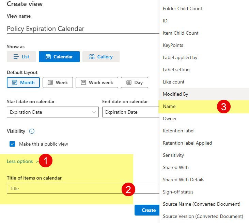Select Calendar as the show-as format

[59, 57]
